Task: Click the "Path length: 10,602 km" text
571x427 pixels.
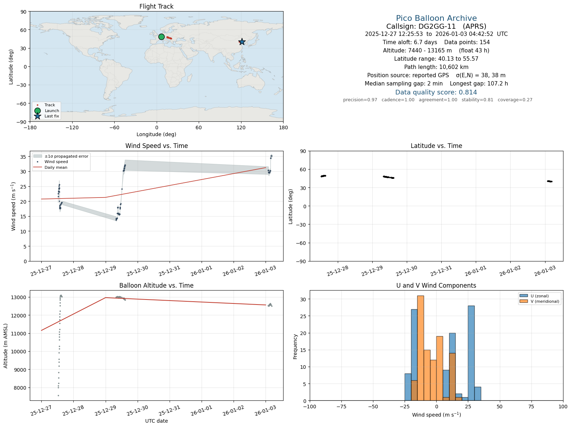Action: point(436,67)
